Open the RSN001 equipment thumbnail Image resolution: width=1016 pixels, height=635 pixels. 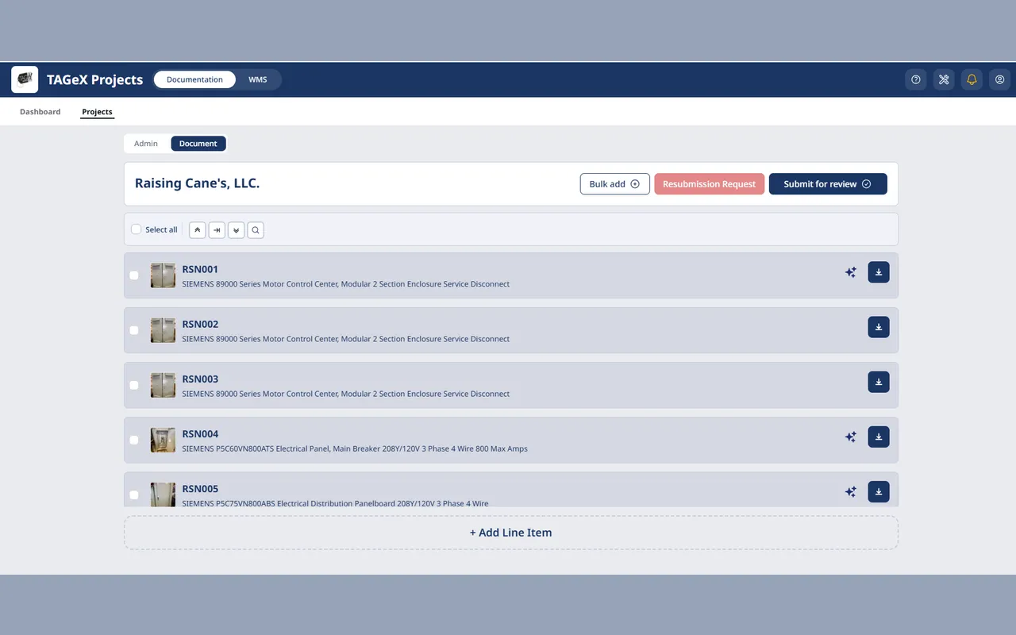pyautogui.click(x=164, y=275)
